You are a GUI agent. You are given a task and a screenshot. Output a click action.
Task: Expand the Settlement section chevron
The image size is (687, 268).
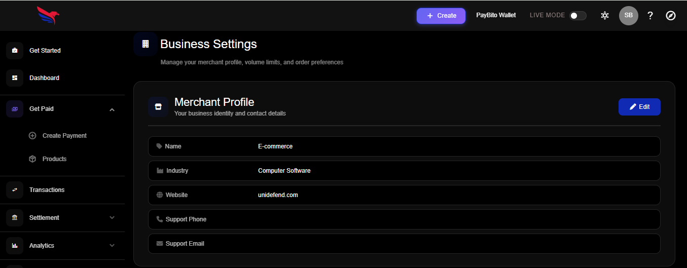point(112,218)
